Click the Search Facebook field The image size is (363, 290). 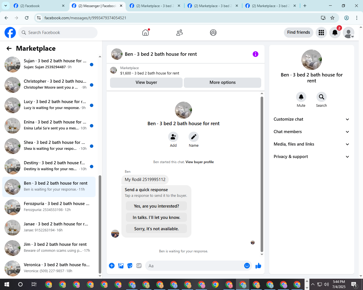tap(58, 33)
